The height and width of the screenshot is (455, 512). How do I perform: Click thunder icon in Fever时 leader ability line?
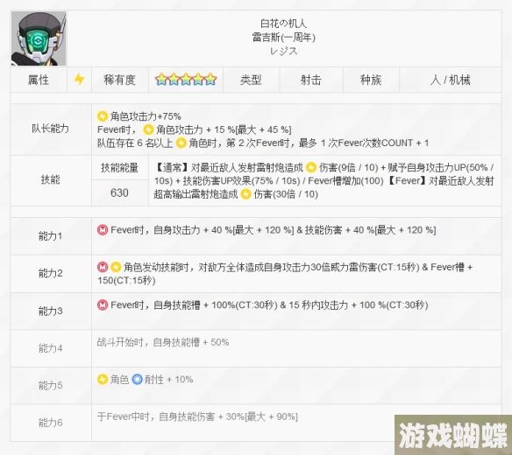(148, 129)
